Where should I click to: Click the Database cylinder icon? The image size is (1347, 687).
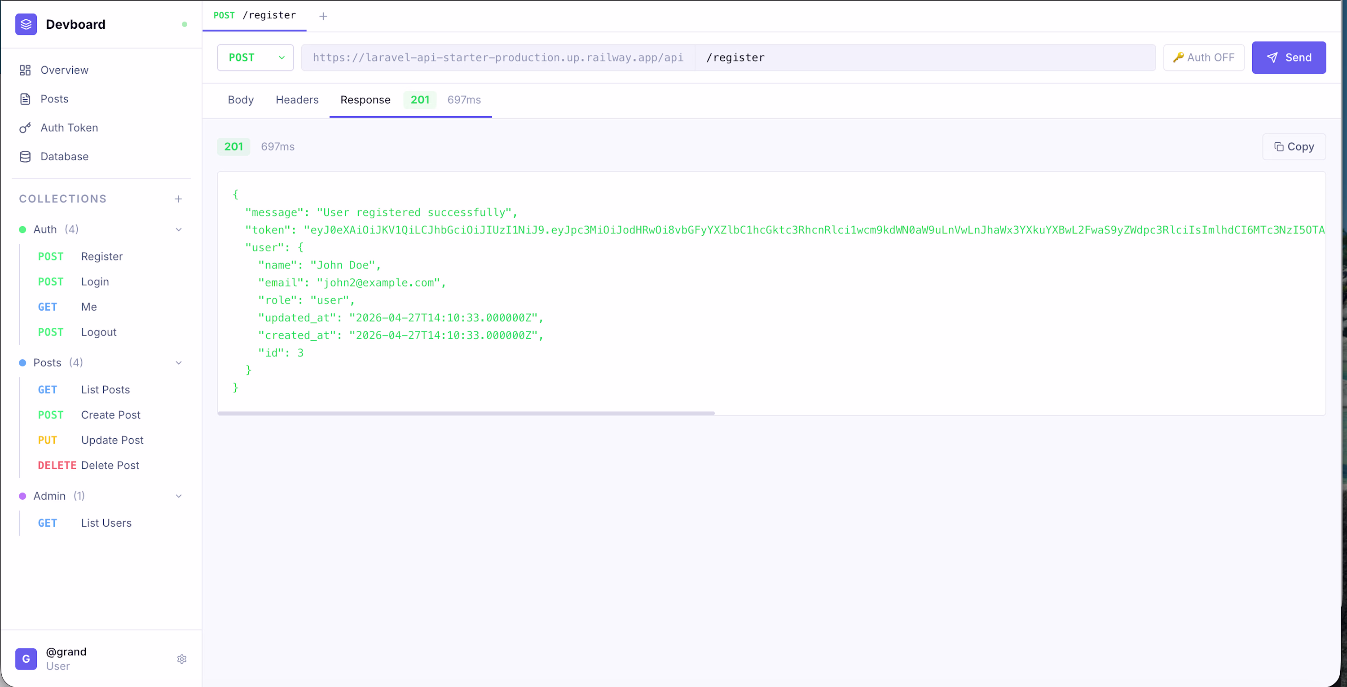25,156
